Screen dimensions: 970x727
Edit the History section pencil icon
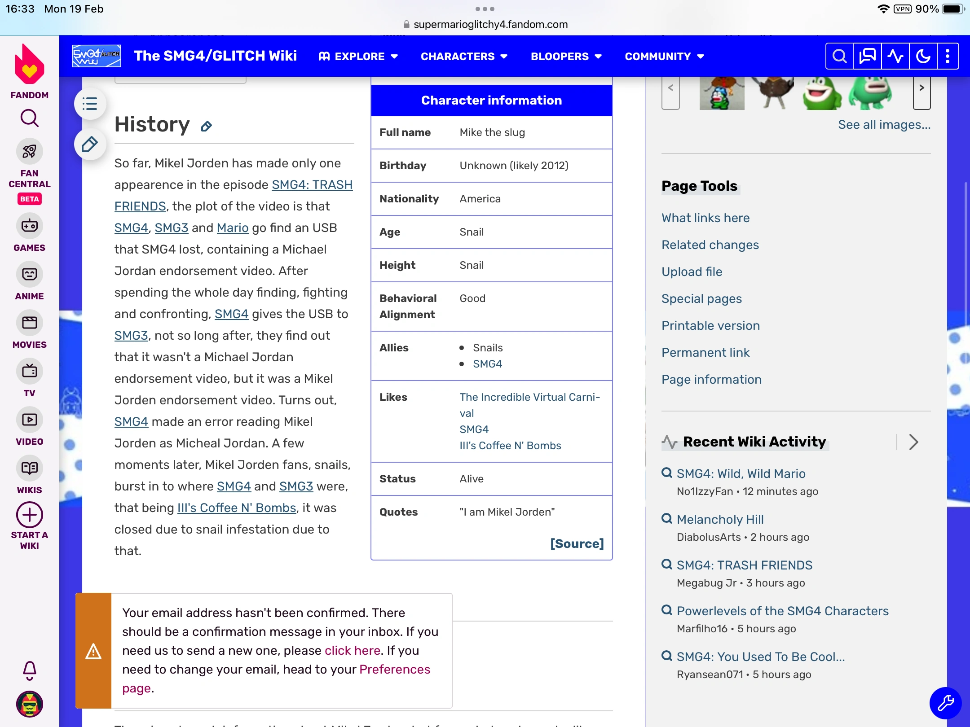206,127
